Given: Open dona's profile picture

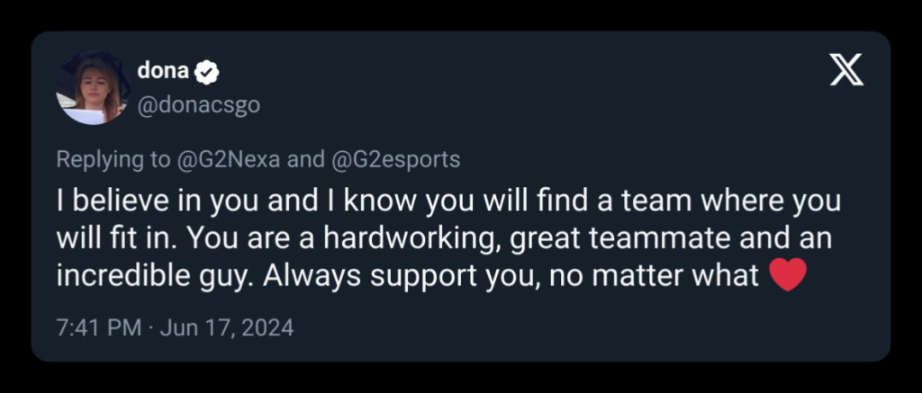Looking at the screenshot, I should (91, 90).
